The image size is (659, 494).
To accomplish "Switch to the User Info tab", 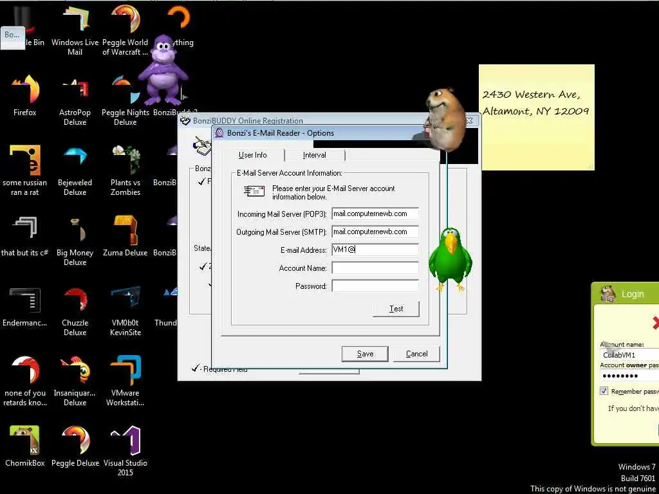I will (x=252, y=155).
